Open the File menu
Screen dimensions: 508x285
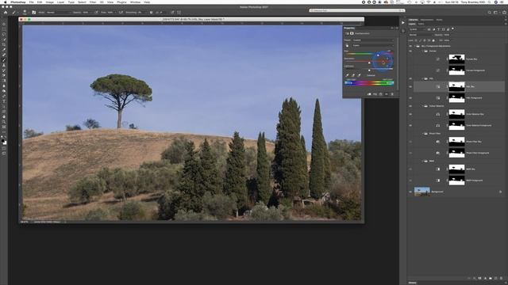click(x=32, y=2)
